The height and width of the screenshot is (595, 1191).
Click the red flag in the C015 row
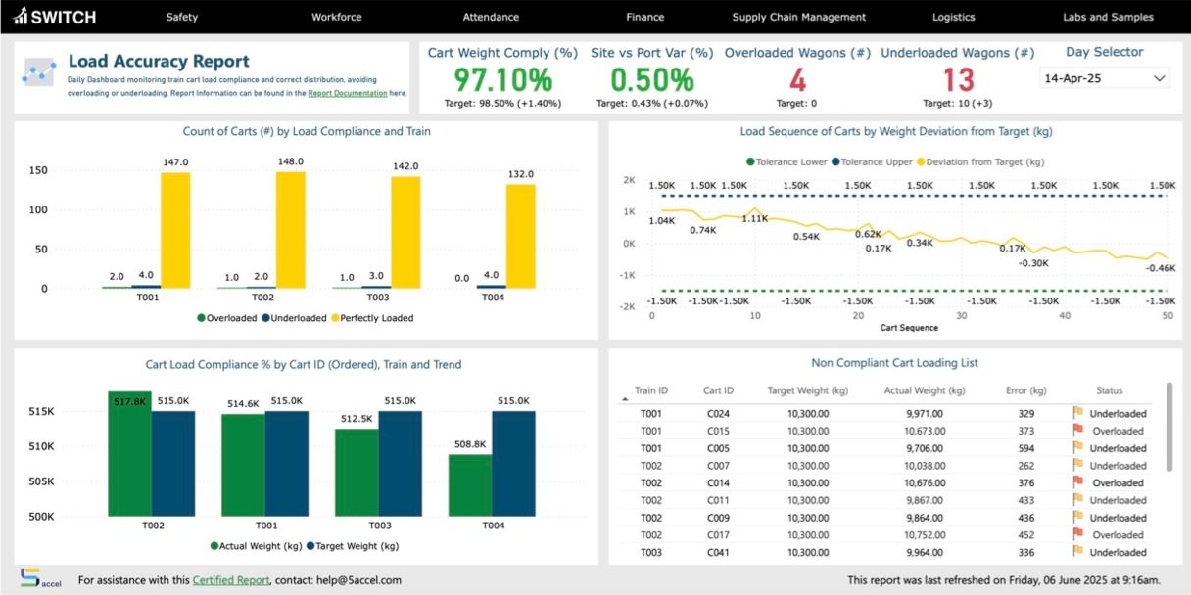tap(1077, 431)
